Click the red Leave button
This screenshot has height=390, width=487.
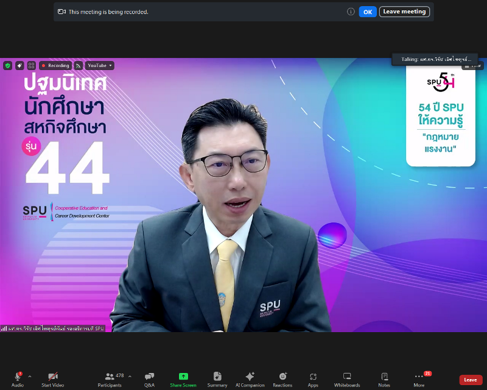tap(471, 380)
